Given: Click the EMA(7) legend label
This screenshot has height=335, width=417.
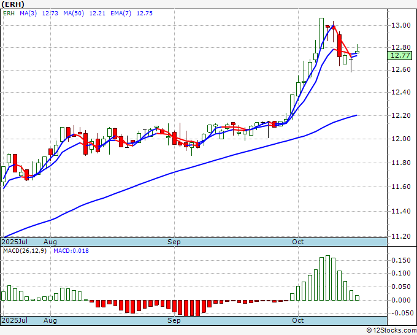Looking at the screenshot, I should pyautogui.click(x=121, y=13).
